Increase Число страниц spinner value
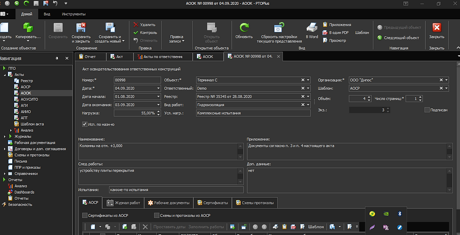Image resolution: width=460 pixels, height=235 pixels. coord(421,97)
